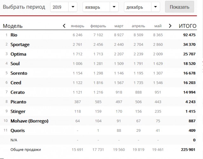Select the Picanto model name
Viewport: 203px width, 159px height.
pos(18,102)
